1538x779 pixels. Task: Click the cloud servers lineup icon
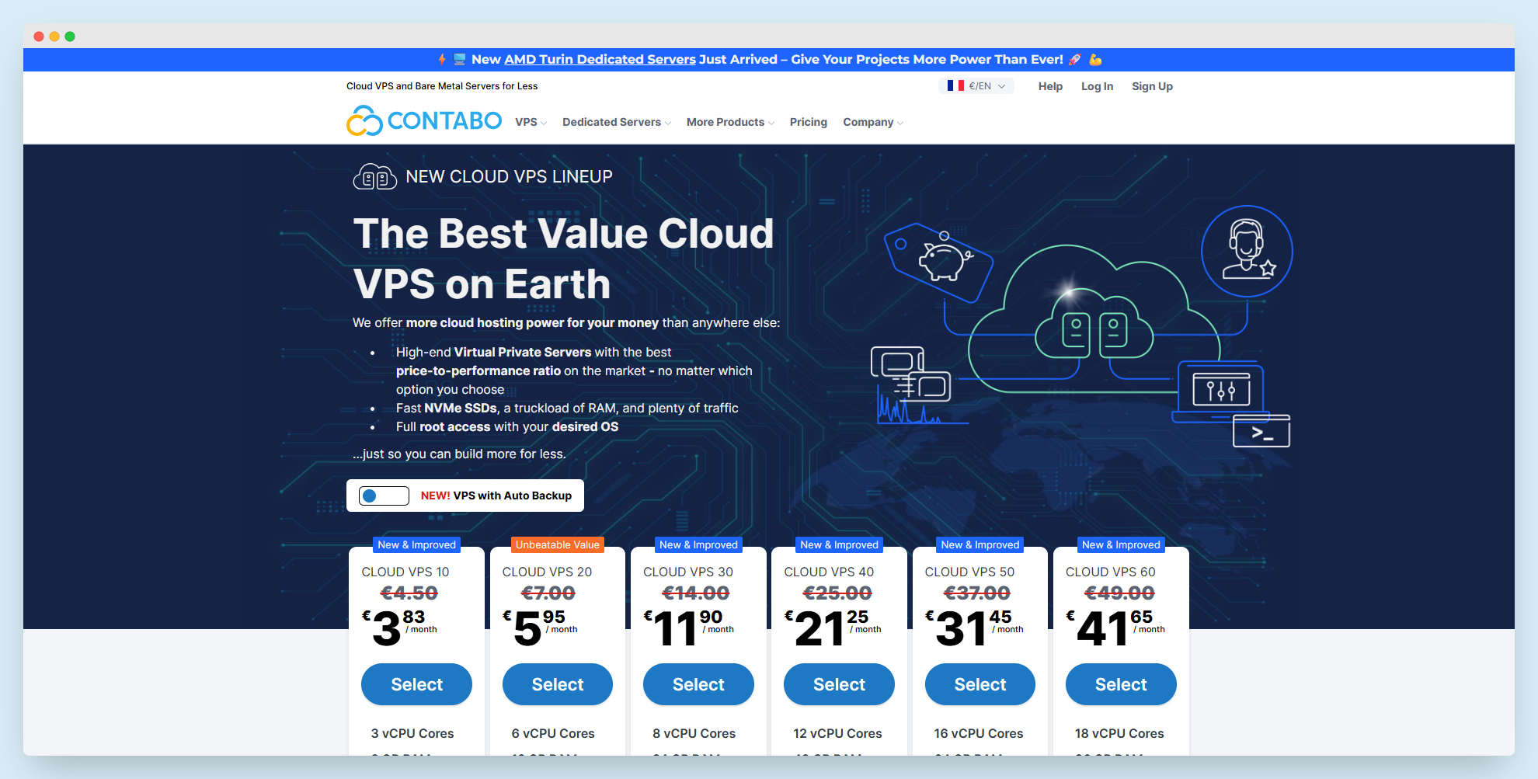pos(375,177)
